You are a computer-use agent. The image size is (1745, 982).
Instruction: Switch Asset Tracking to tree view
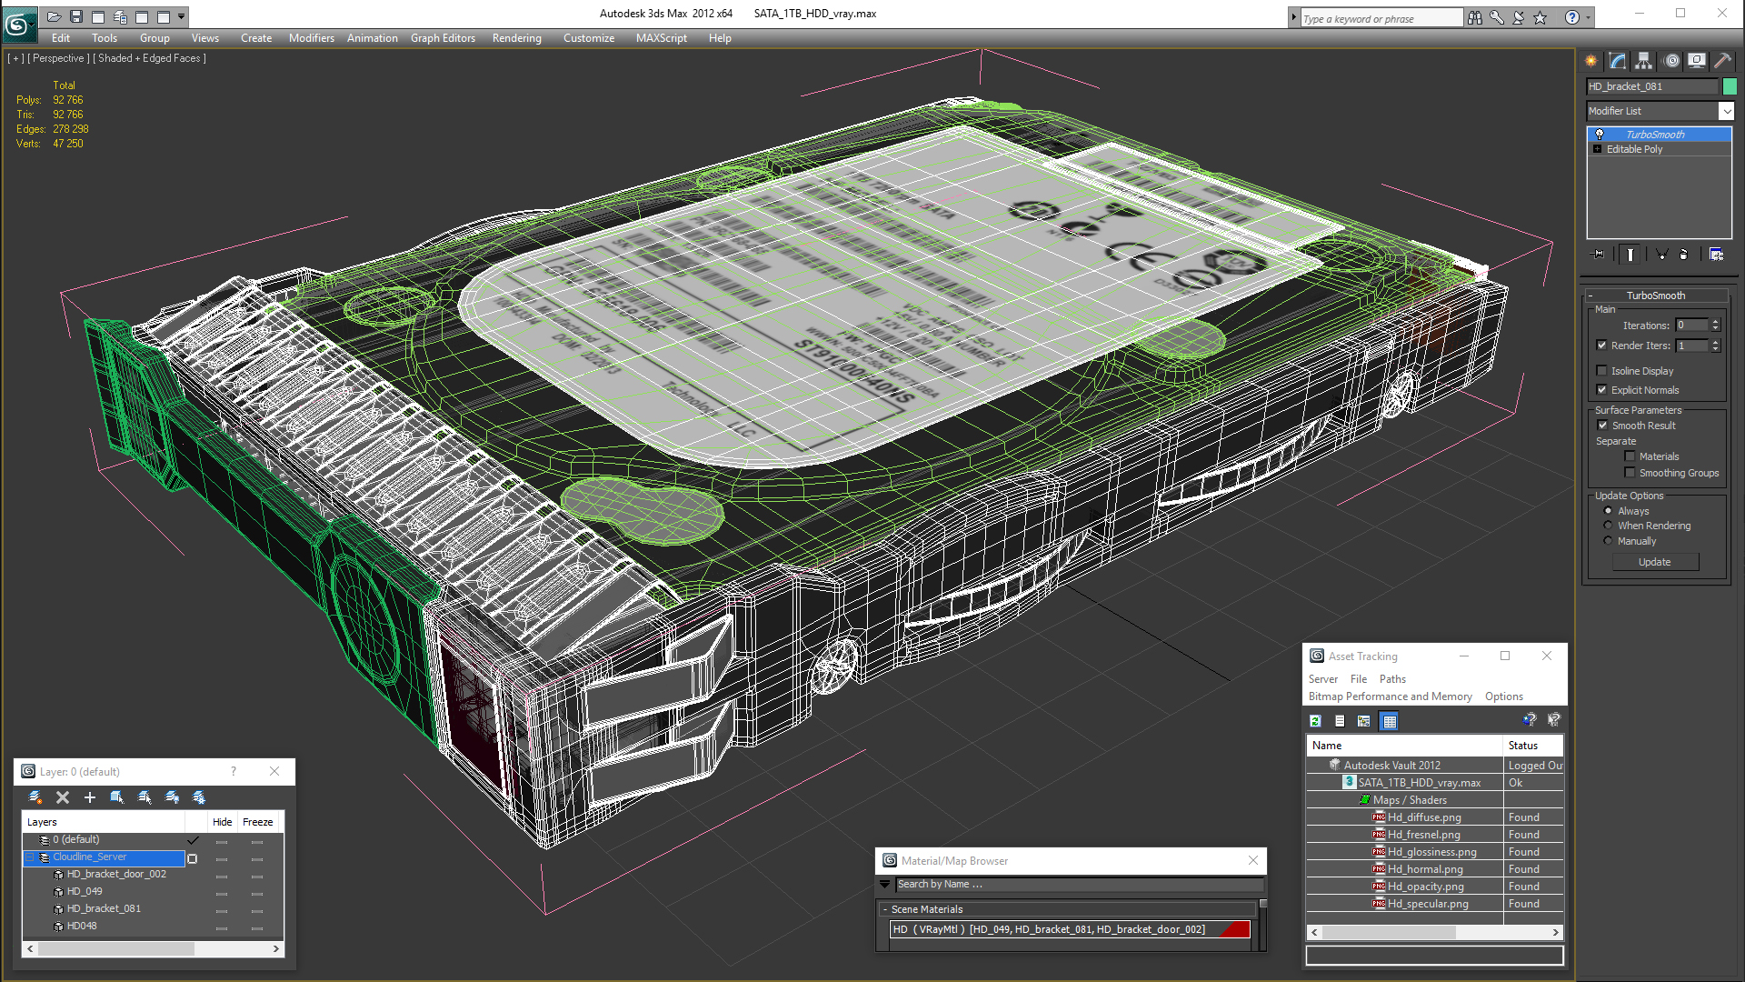[1364, 721]
